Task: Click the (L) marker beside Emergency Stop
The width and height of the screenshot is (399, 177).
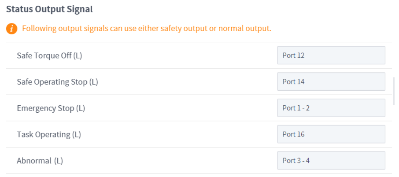Action: coord(81,108)
